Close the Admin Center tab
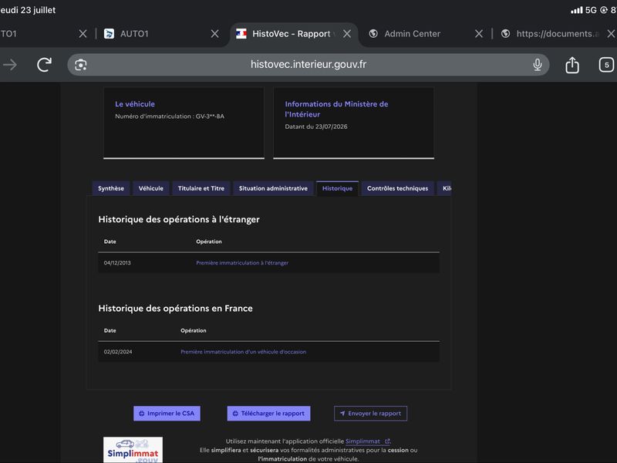 click(x=478, y=34)
